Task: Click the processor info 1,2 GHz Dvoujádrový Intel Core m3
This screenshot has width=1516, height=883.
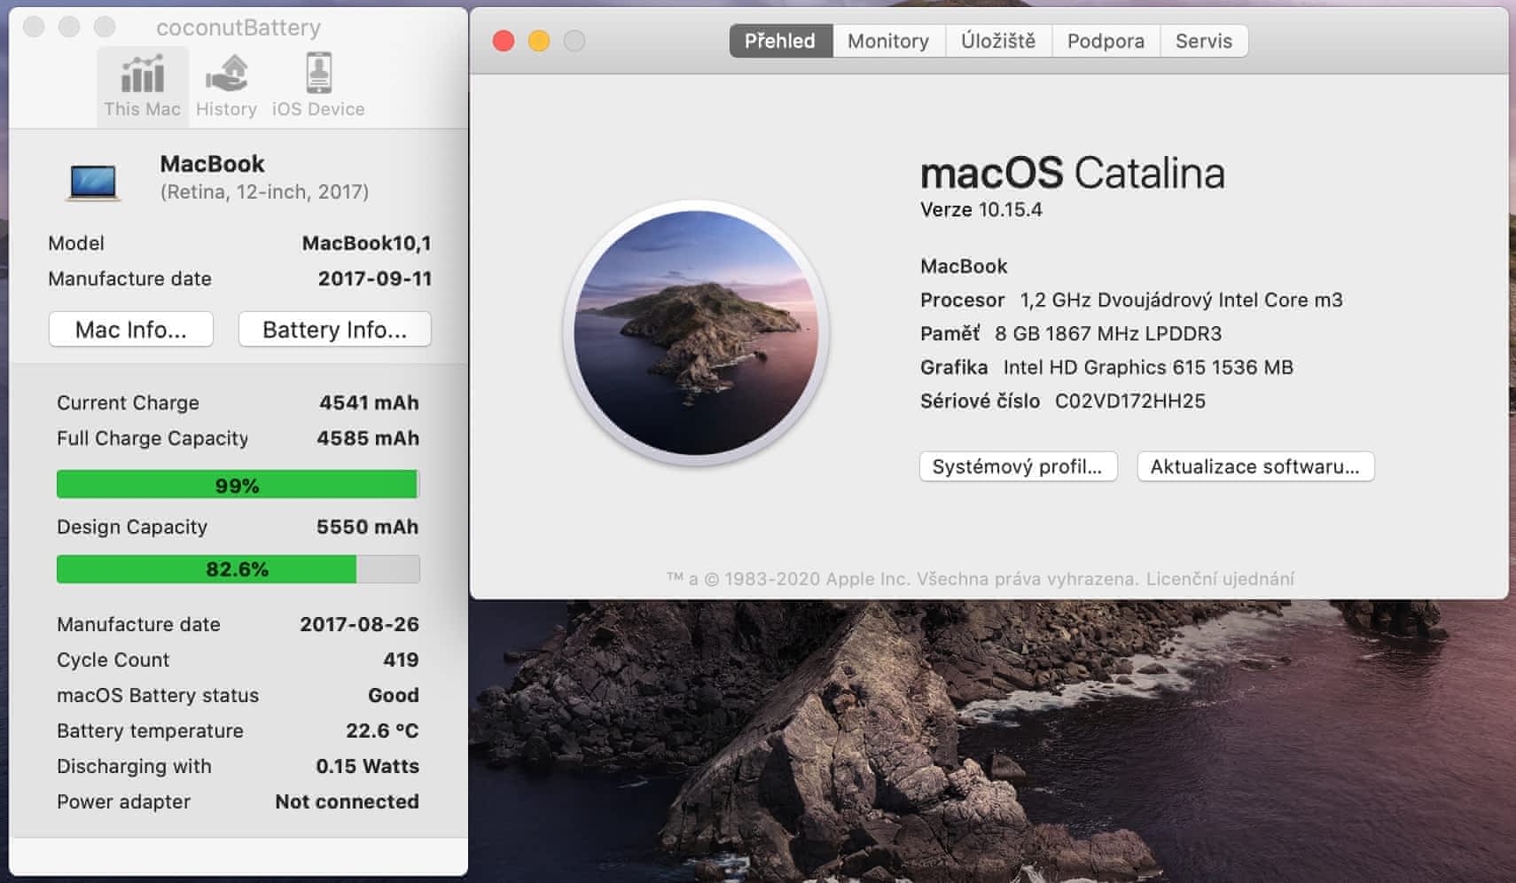Action: tap(1182, 301)
